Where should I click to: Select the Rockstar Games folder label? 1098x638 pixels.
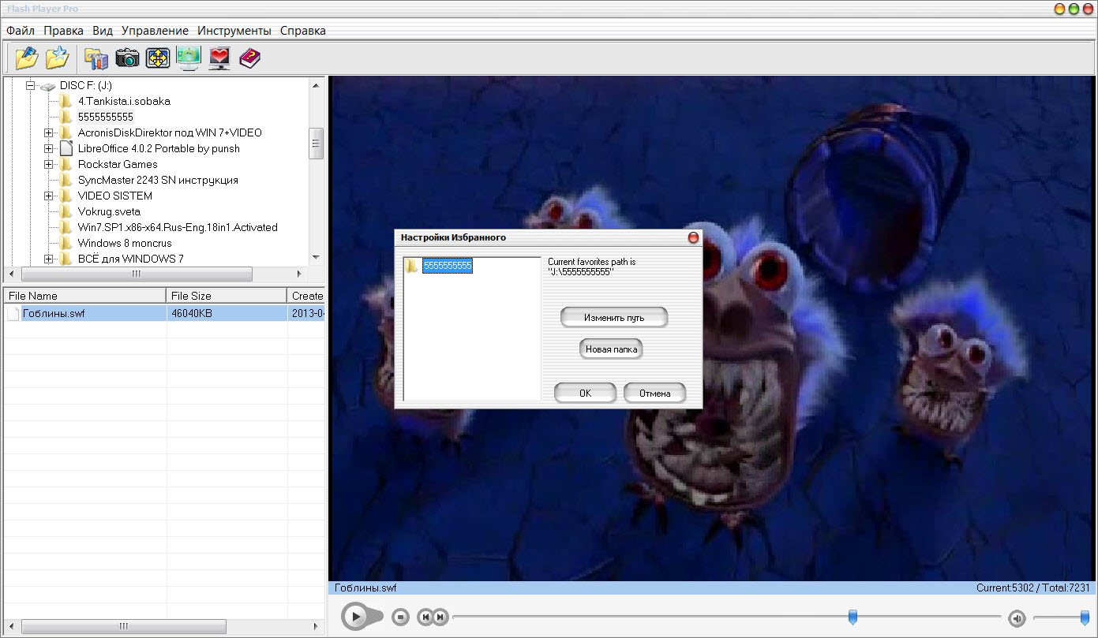click(118, 164)
